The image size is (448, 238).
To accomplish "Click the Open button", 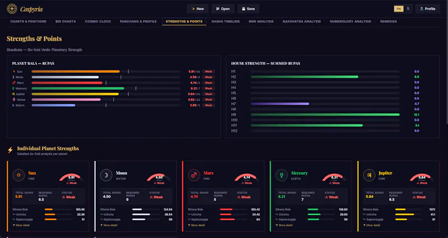I will (223, 9).
